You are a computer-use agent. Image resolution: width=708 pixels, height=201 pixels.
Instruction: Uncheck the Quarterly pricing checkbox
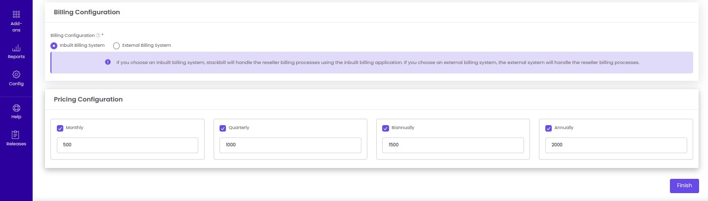coord(223,128)
